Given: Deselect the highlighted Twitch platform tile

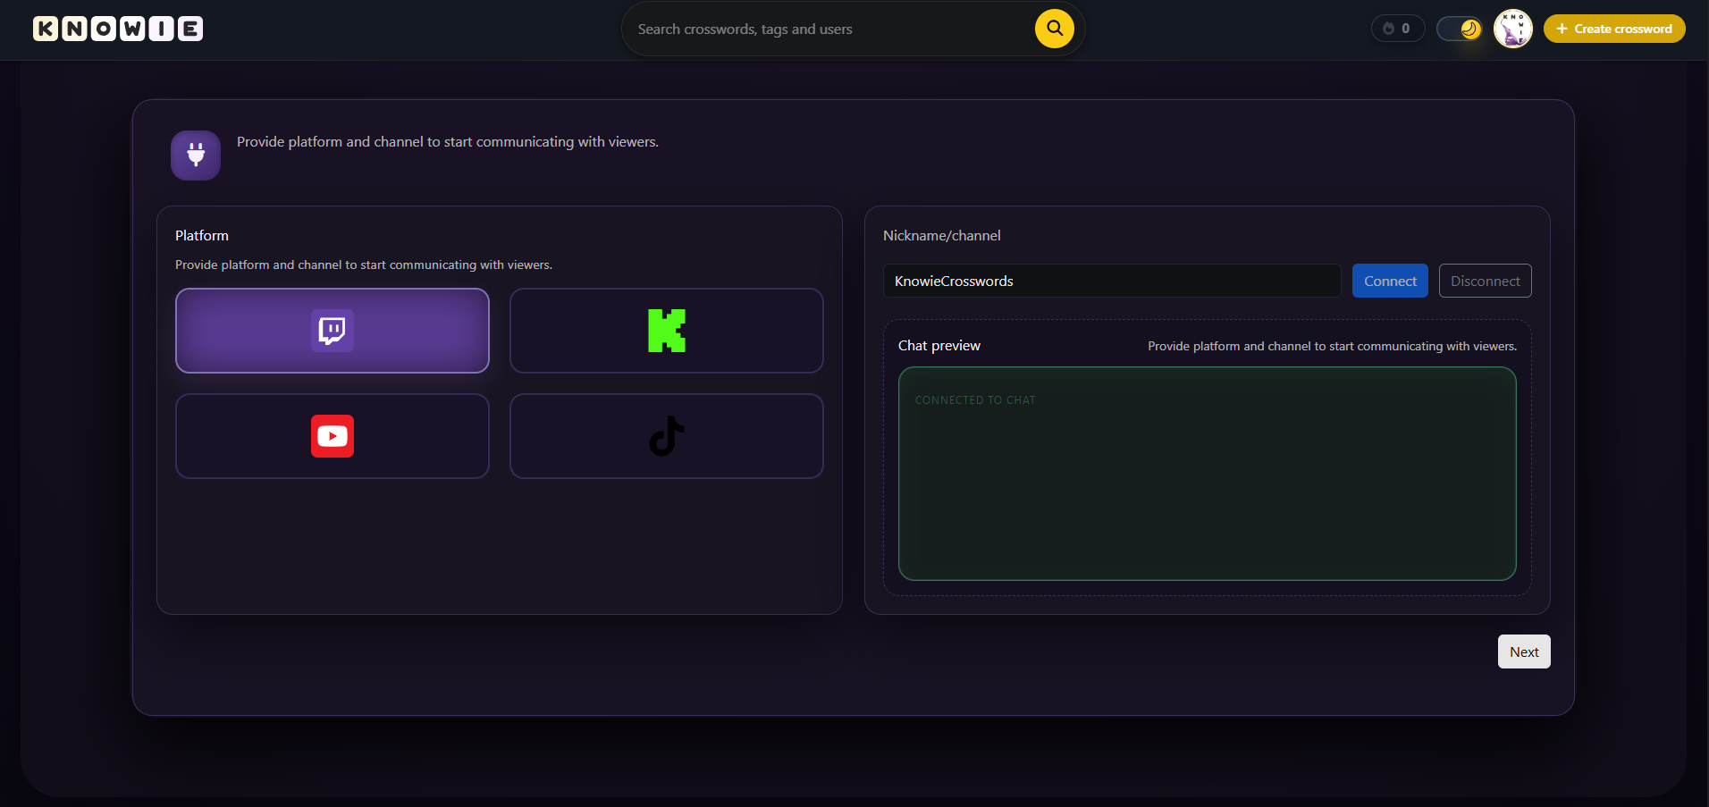Looking at the screenshot, I should (x=332, y=330).
